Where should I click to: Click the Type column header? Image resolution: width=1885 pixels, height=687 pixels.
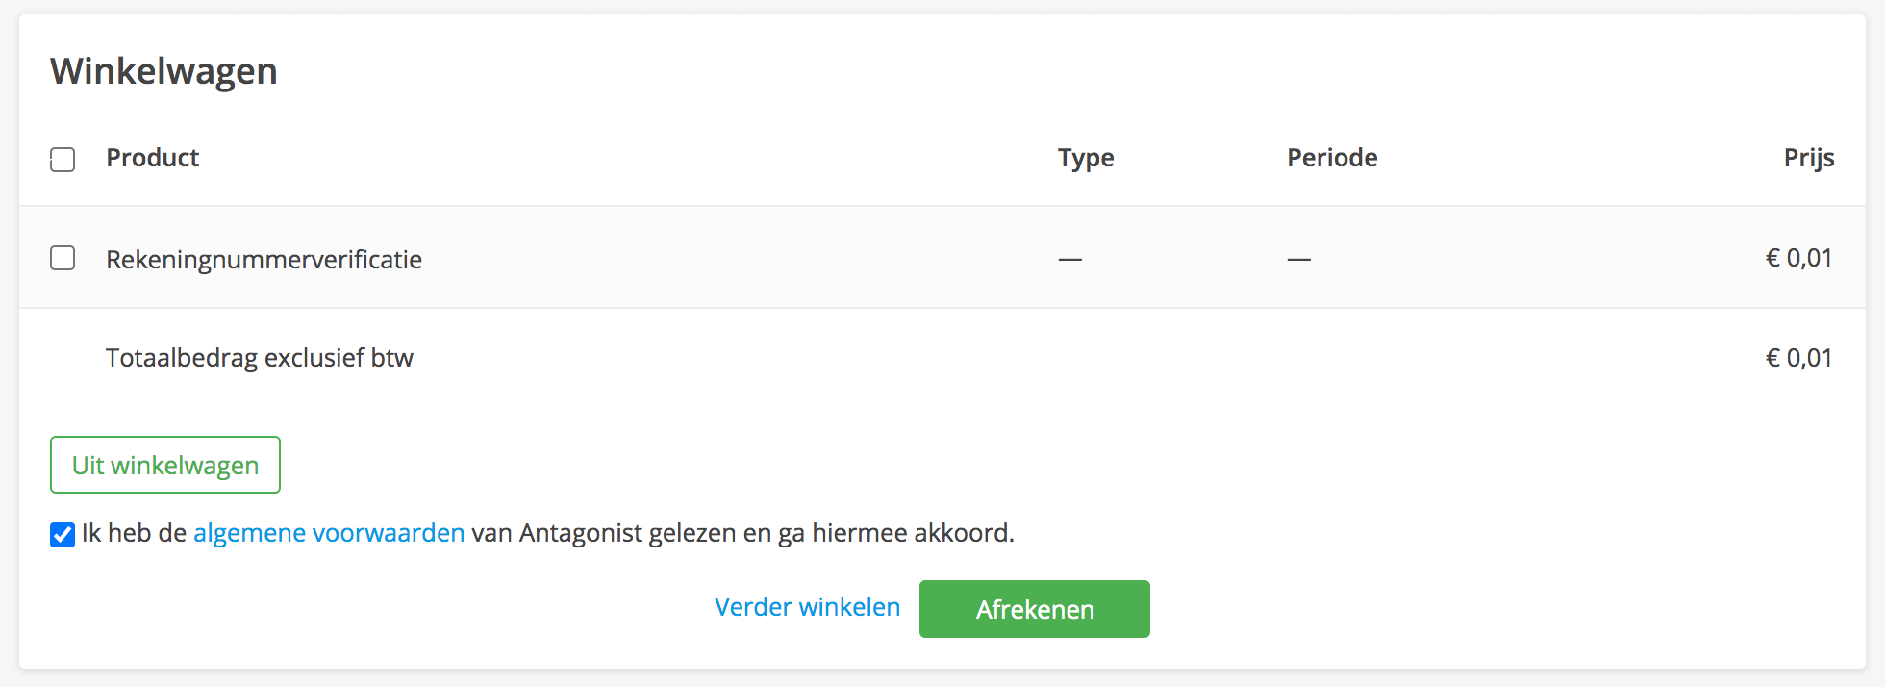1085,158
